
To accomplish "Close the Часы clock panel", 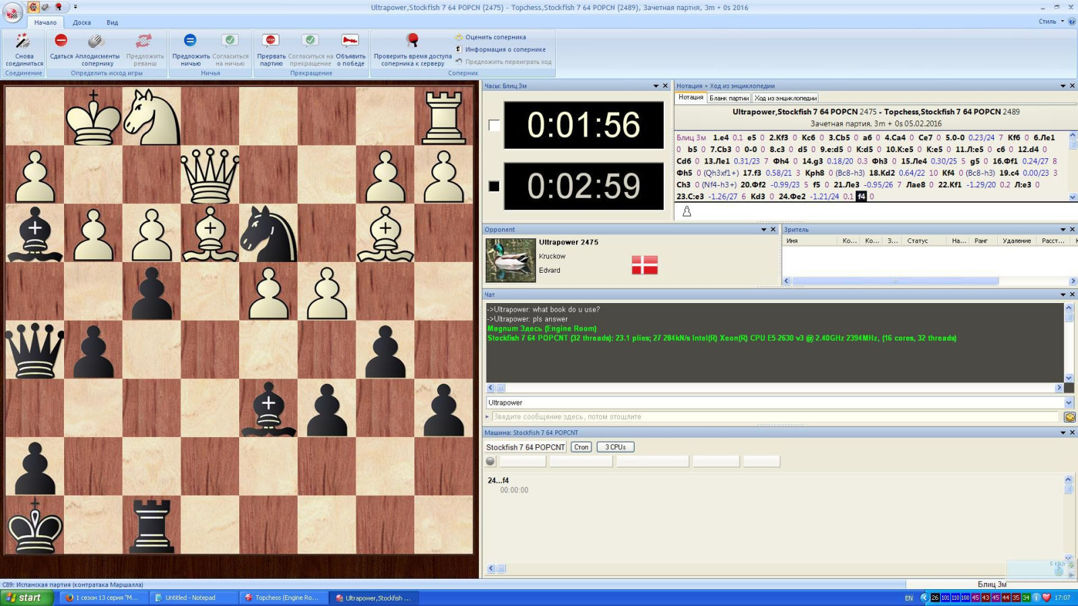I will pos(666,86).
